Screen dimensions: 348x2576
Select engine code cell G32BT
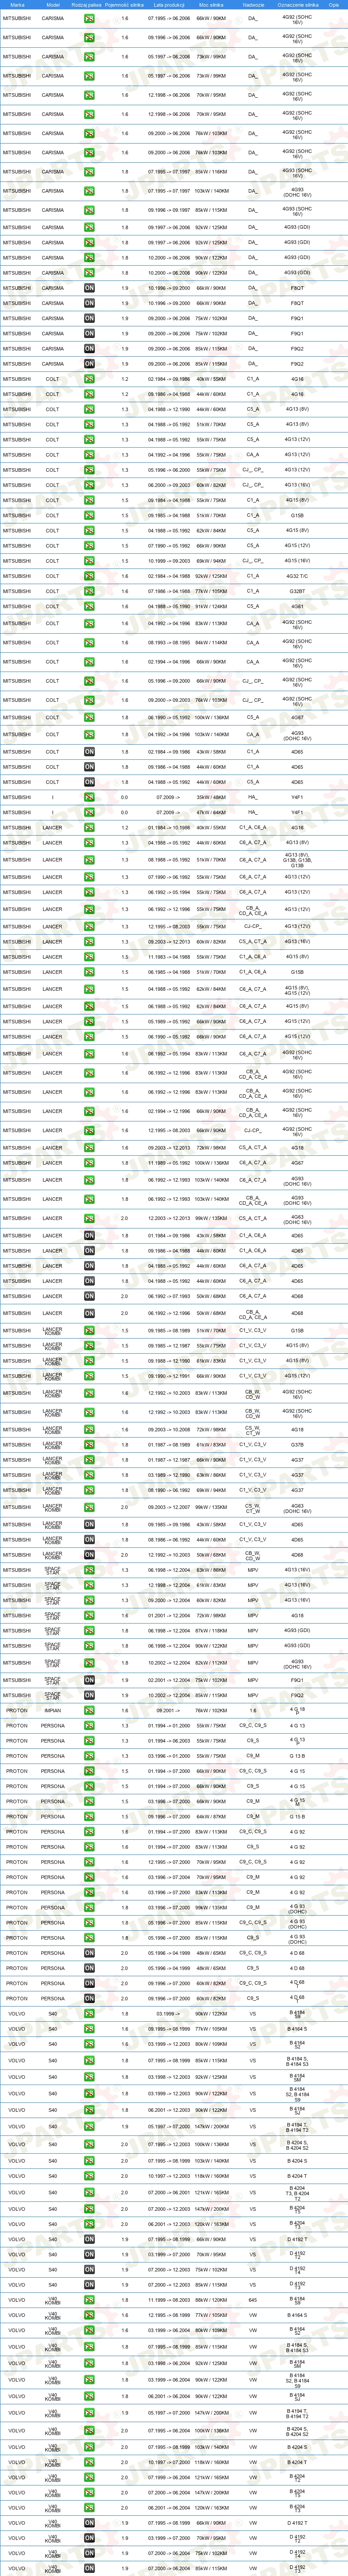(x=297, y=591)
